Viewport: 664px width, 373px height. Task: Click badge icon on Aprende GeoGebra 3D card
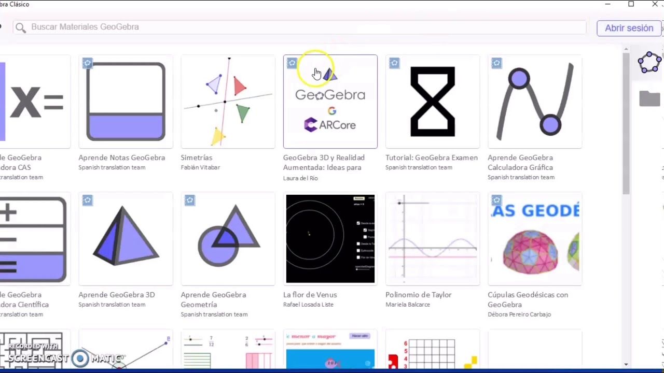coord(87,200)
